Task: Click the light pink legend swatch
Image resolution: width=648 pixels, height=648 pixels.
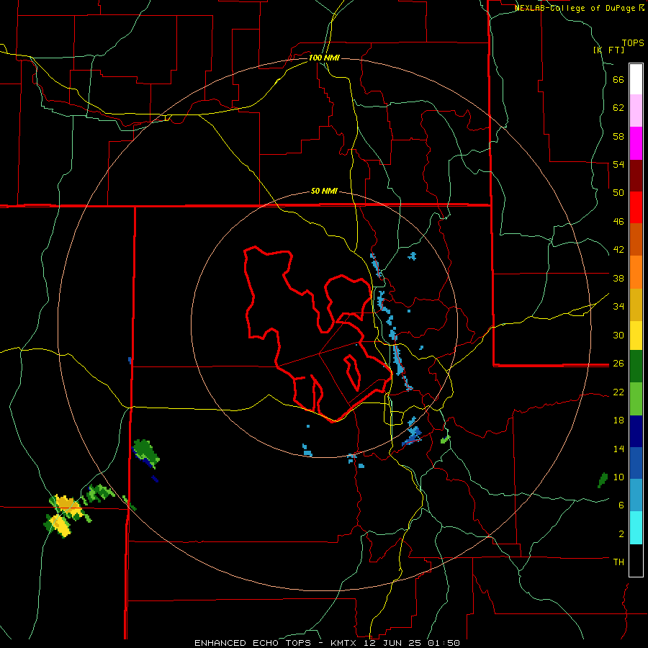Action: [636, 111]
